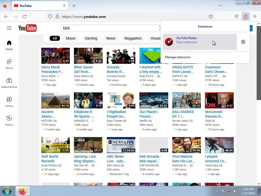Select the Reggaeton filter chip
The image size is (261, 196).
(133, 38)
